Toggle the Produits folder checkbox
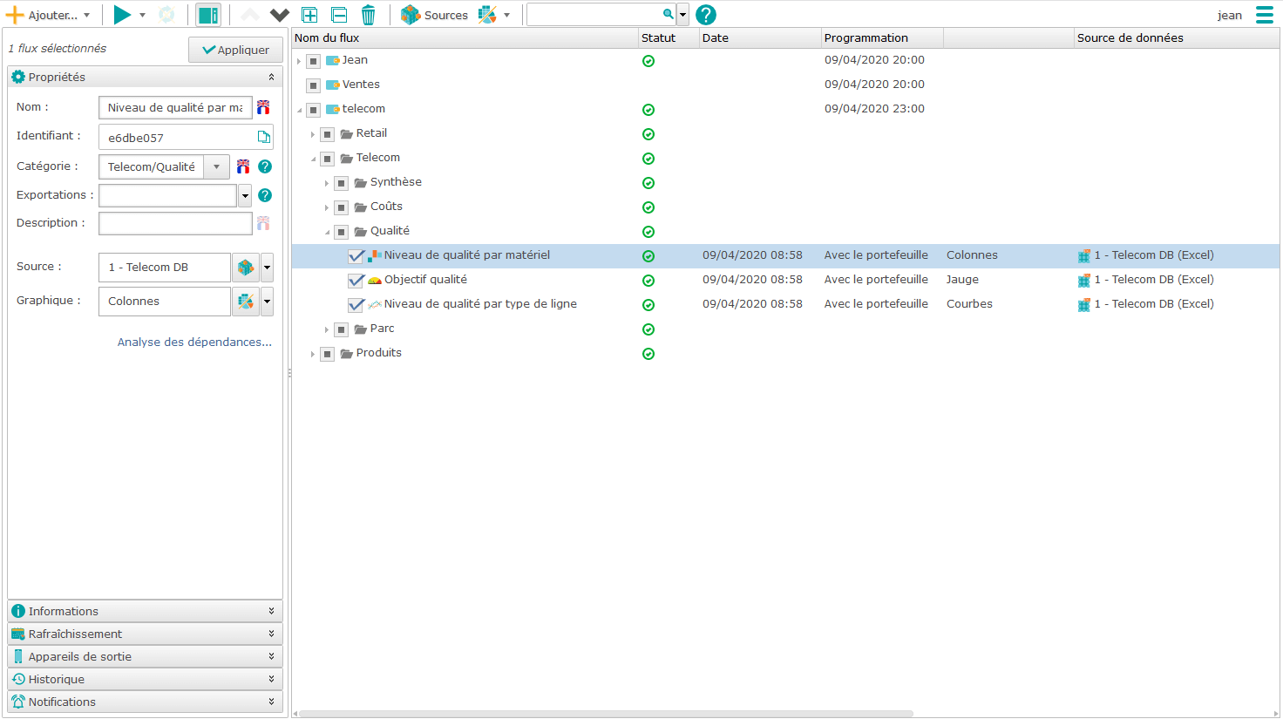The image size is (1283, 719). click(x=328, y=354)
